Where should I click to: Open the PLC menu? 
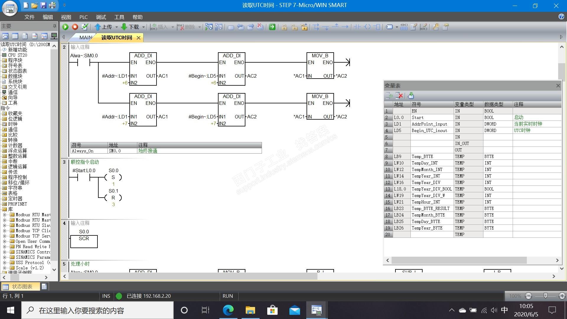(x=83, y=17)
